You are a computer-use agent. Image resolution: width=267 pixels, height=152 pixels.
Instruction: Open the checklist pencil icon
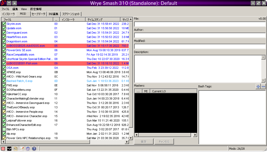pos(22,149)
